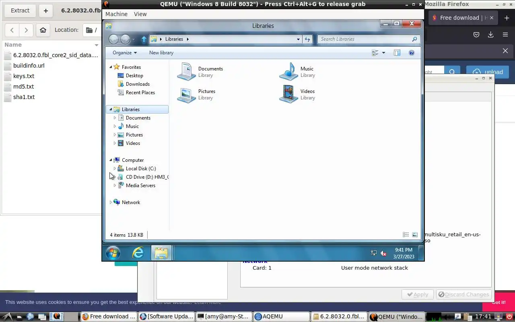The image size is (515, 322).
Task: Expand the Network tree node
Action: click(111, 202)
